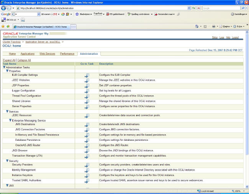
Task: Click the Logout link in header
Action: click(x=235, y=37)
